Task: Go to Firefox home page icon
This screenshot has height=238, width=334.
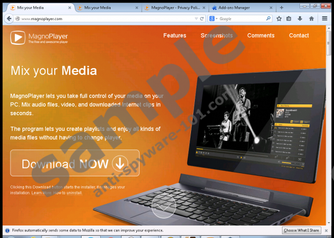Action: coord(311,19)
